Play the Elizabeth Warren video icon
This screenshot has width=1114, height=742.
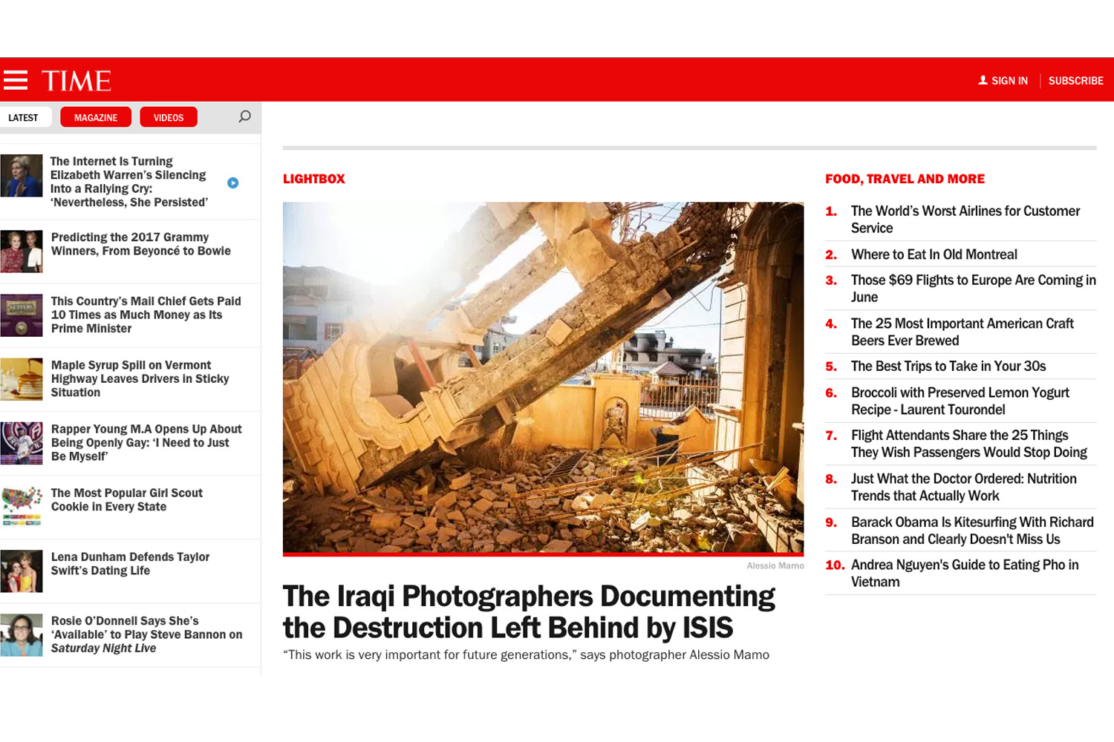(x=232, y=183)
